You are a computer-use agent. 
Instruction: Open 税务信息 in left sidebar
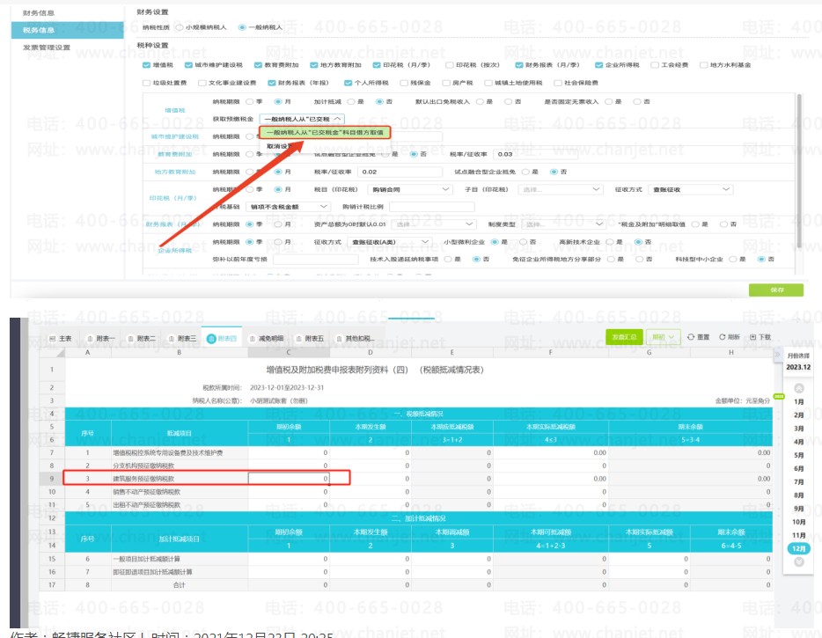[67, 31]
